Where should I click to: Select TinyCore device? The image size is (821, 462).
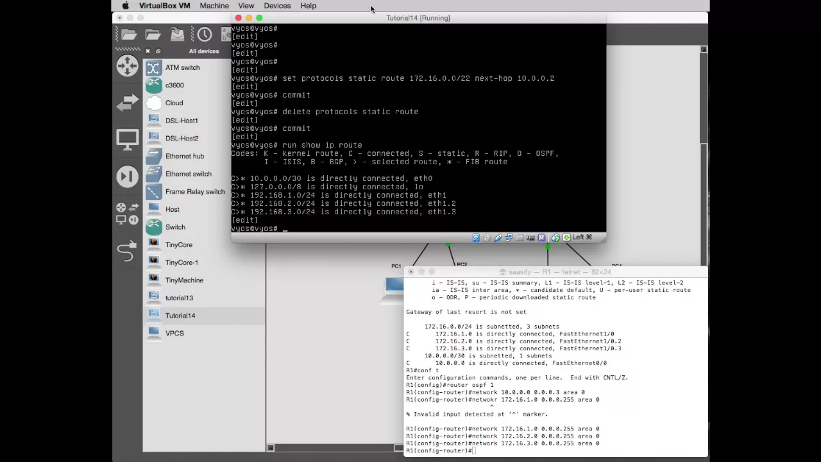[x=204, y=244]
